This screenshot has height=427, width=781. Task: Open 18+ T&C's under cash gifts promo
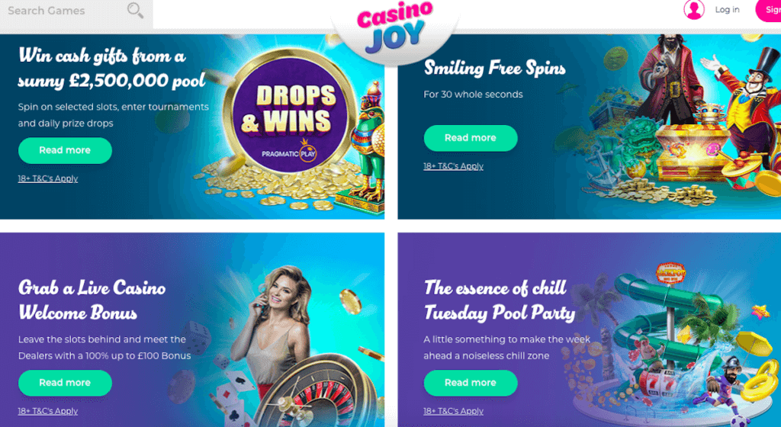point(48,178)
